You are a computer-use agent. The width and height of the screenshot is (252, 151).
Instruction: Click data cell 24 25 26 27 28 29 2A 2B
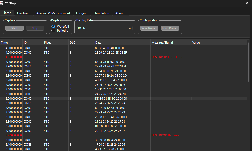click(x=110, y=94)
